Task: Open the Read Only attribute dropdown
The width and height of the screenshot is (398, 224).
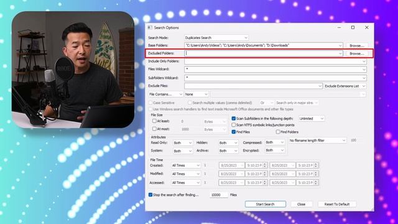Action: click(x=182, y=143)
